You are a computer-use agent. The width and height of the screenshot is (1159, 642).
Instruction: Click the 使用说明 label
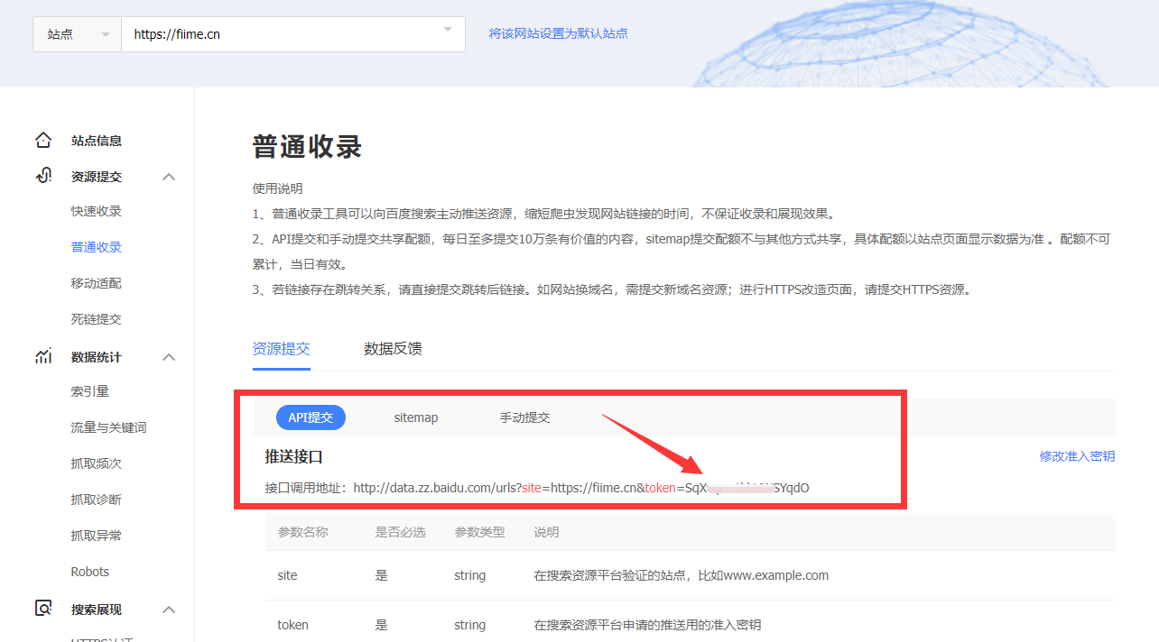pos(278,189)
